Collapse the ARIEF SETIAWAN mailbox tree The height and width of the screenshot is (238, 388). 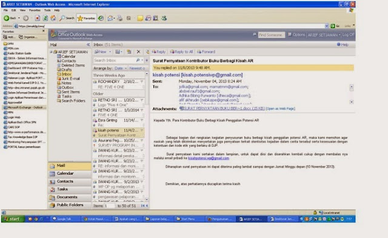[x=51, y=52]
